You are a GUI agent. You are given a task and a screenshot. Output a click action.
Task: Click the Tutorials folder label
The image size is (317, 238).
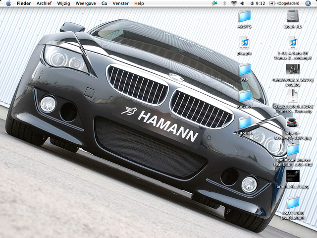[245, 133]
